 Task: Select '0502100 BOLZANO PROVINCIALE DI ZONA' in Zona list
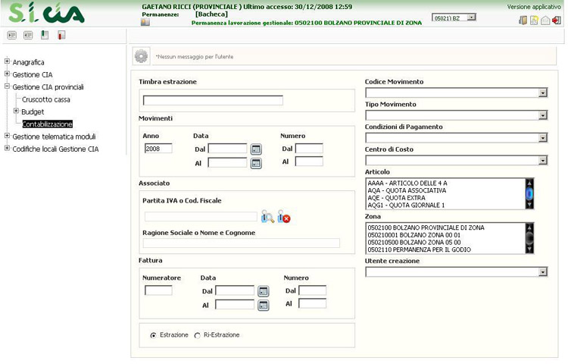445,227
